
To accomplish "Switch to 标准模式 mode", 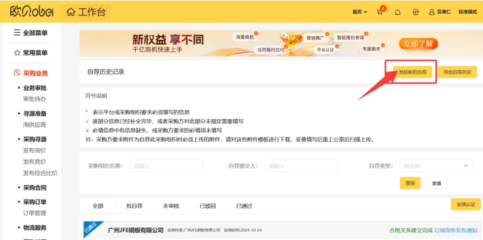I will click(468, 12).
